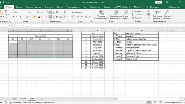Toggle underline Ч formatting
The width and height of the screenshot is (185, 104).
20,17
